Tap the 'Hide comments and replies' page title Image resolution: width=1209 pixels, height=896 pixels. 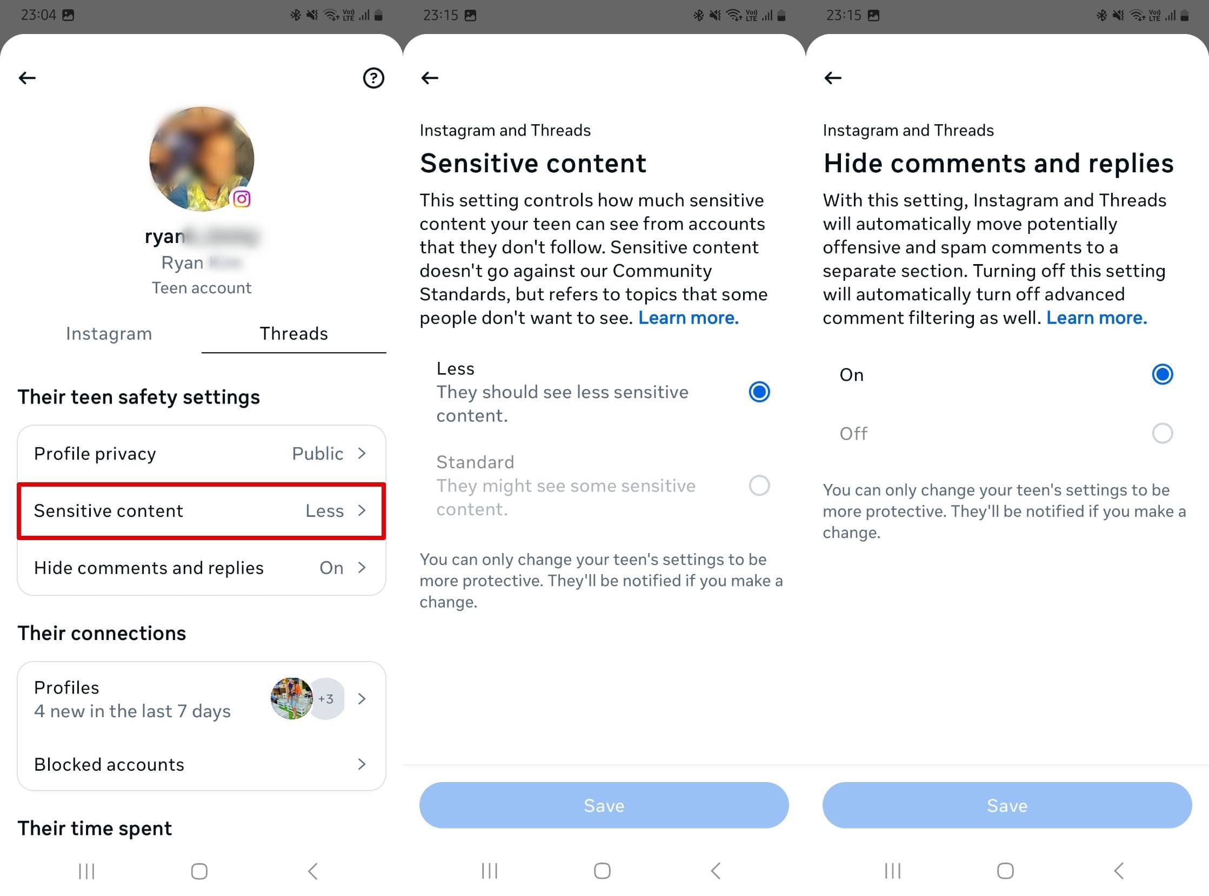click(998, 163)
